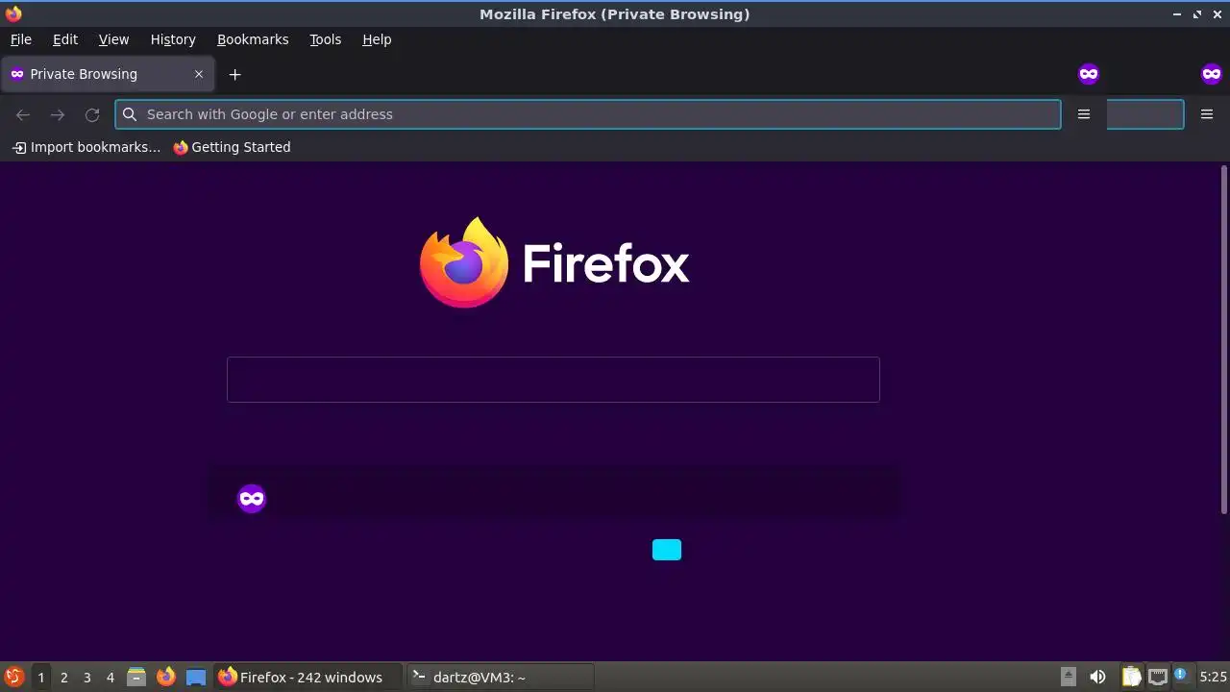Image resolution: width=1230 pixels, height=692 pixels.
Task: Open the Getting Started bookmark
Action: tap(232, 147)
